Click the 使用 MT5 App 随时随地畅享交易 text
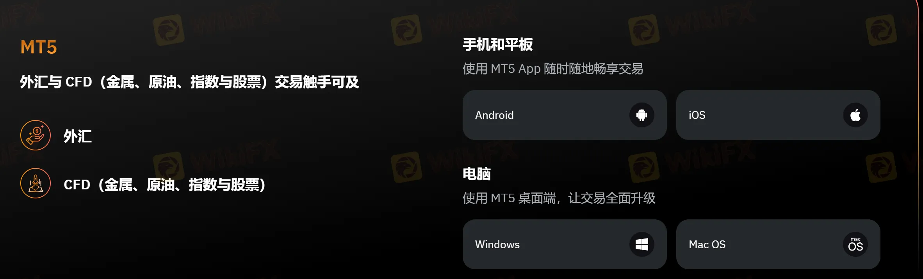923x279 pixels. pos(553,69)
